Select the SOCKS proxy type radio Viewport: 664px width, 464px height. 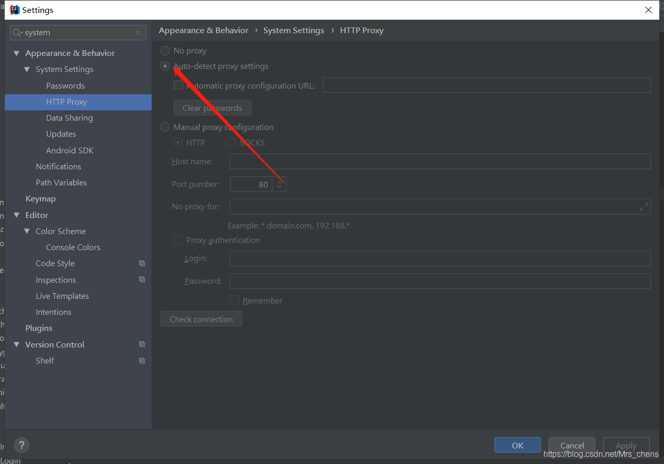pyautogui.click(x=231, y=142)
